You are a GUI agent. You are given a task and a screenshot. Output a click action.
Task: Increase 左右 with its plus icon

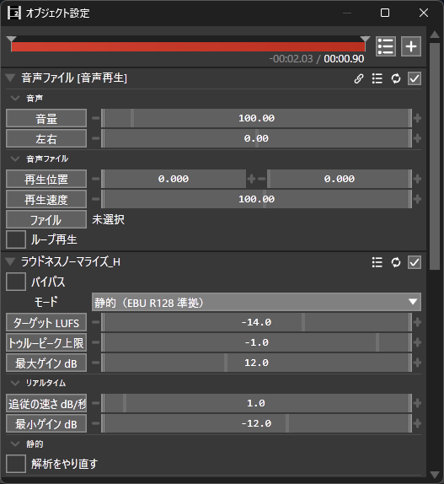417,138
